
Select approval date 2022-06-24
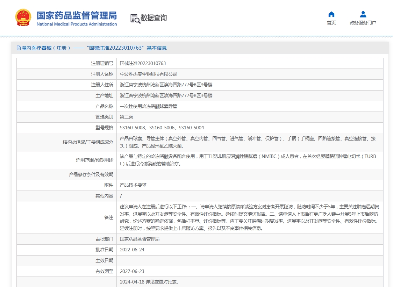132,250
